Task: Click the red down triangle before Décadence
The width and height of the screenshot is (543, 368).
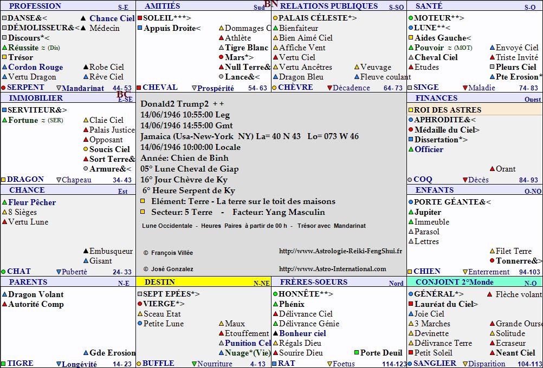Action: click(x=329, y=88)
